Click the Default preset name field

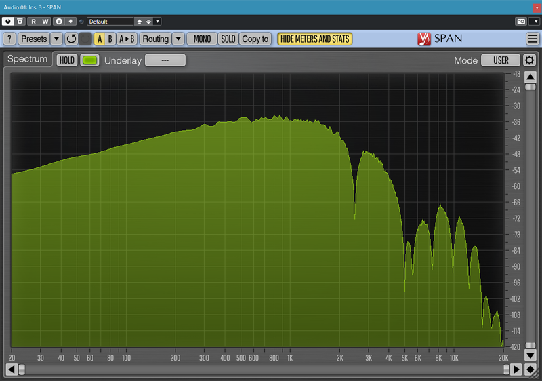(x=110, y=22)
